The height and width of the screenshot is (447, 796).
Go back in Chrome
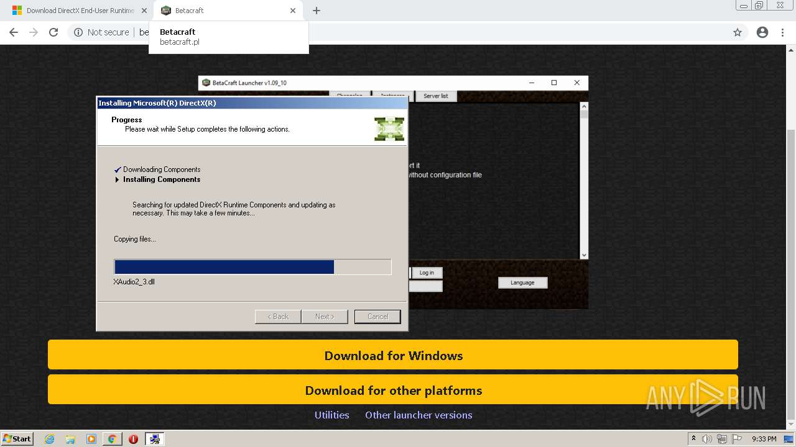point(14,32)
